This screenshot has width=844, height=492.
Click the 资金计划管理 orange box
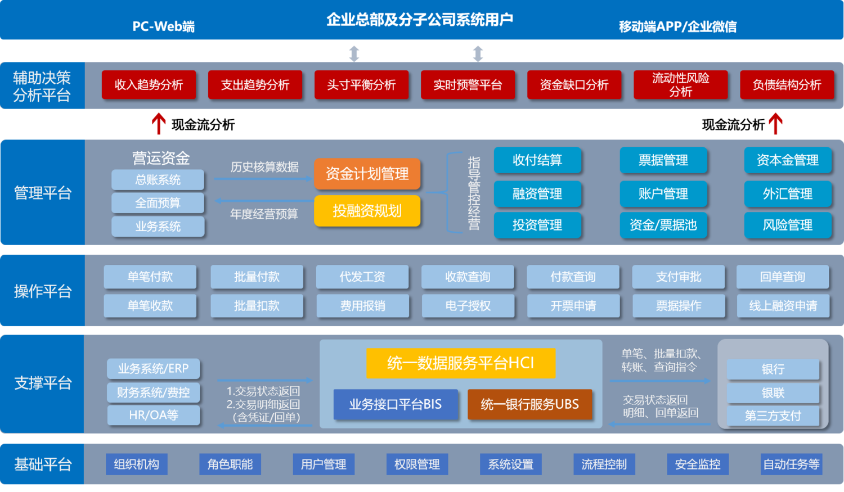pos(367,174)
